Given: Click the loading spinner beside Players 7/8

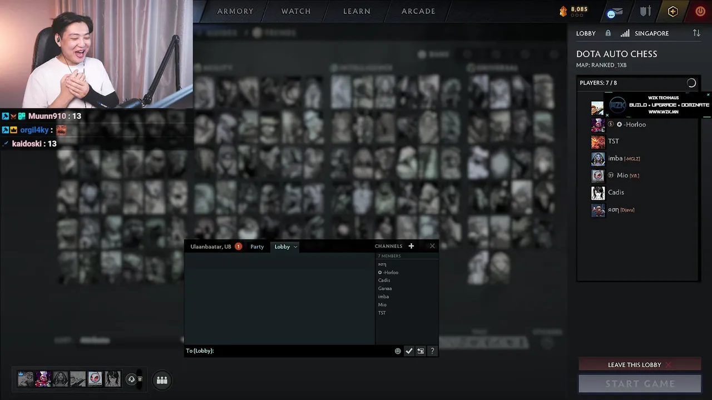Looking at the screenshot, I should coord(691,83).
